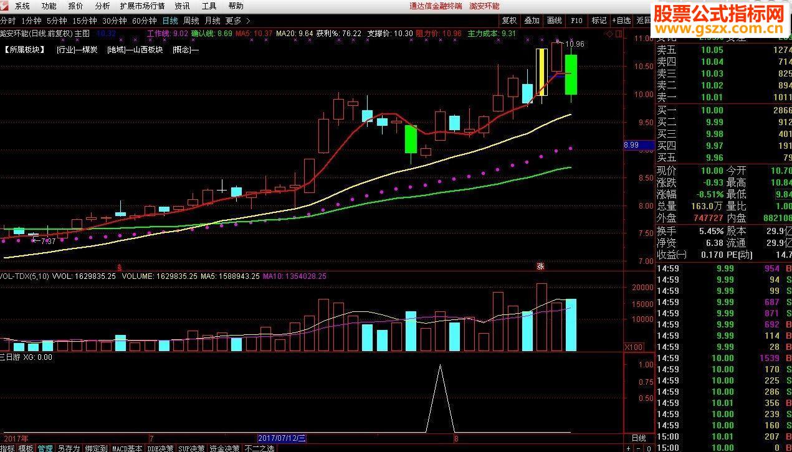Click the 三日游 XG indicator label

[26, 357]
